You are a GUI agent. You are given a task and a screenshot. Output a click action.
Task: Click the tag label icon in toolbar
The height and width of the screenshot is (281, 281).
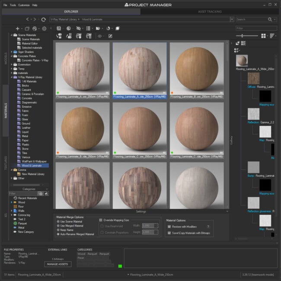tap(98, 28)
